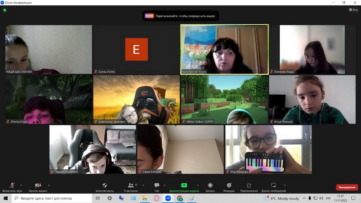Open Приложения apps panel
This screenshot has height=203, width=361.
pos(249,187)
